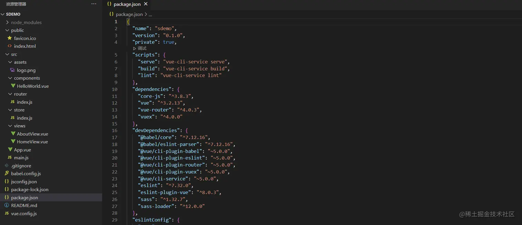
Task: Click the "@vue/cli-plugin-vuex" key
Action: (168, 172)
